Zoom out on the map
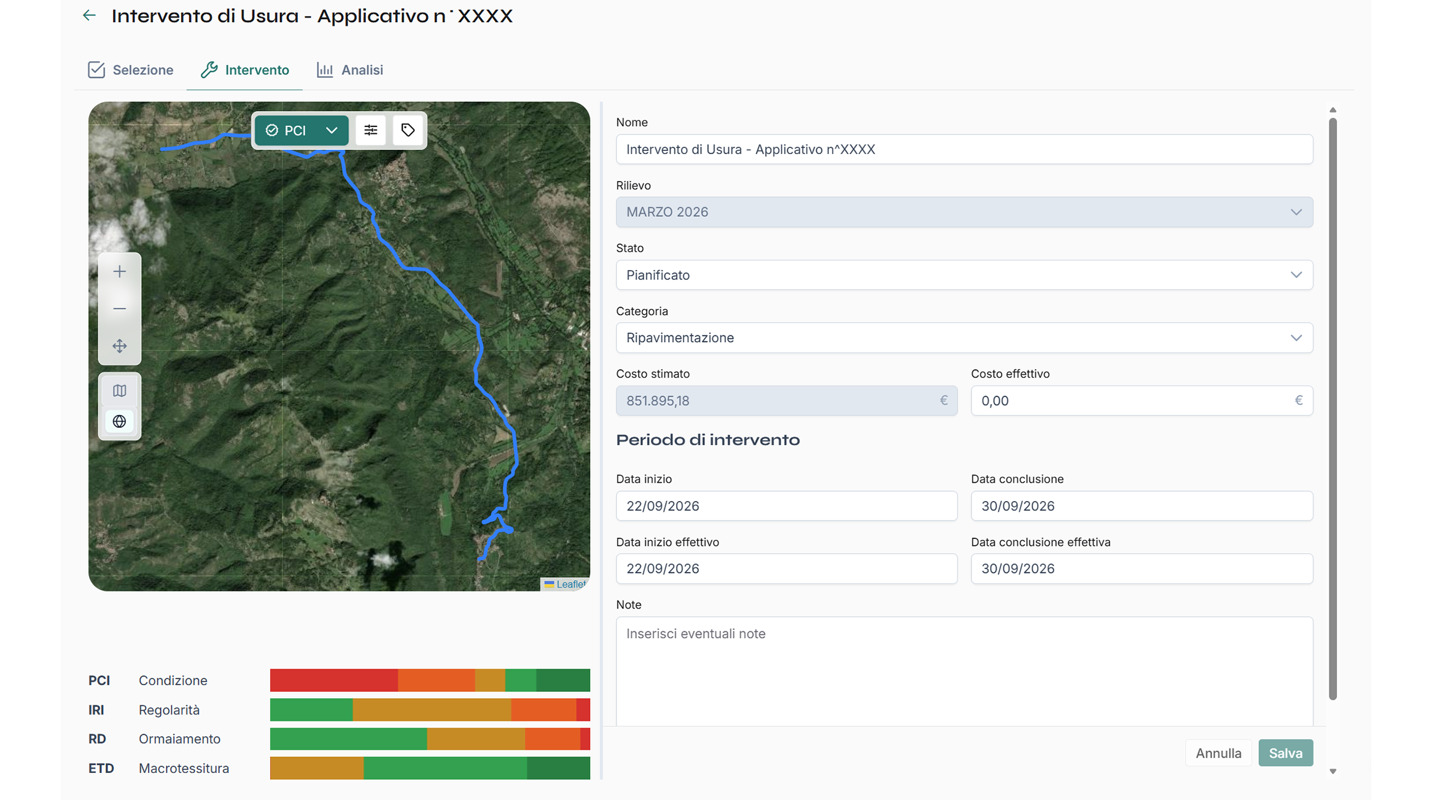Screen dimensions: 1432x800 [120, 308]
